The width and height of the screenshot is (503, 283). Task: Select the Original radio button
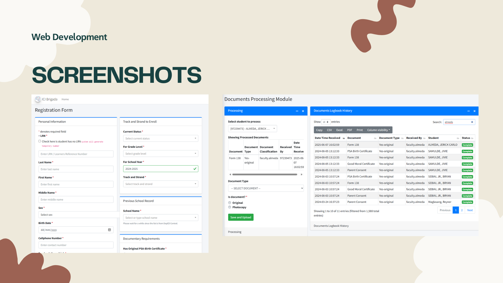pyautogui.click(x=230, y=203)
